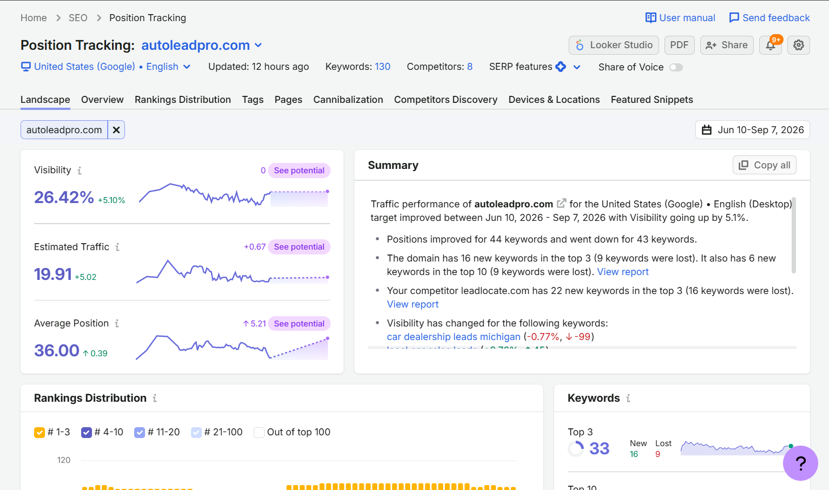Click See potential for Visibility

(x=299, y=171)
